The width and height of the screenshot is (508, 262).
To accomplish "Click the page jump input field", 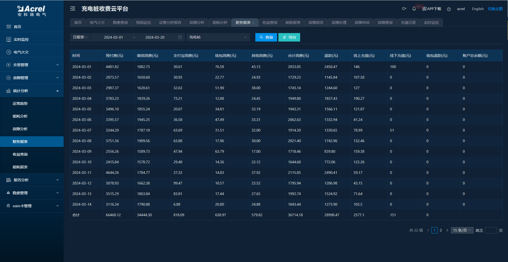I will point(491,230).
